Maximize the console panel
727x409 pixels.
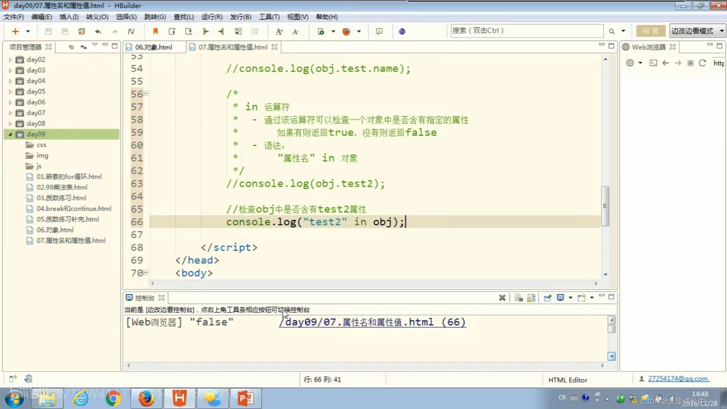click(611, 297)
